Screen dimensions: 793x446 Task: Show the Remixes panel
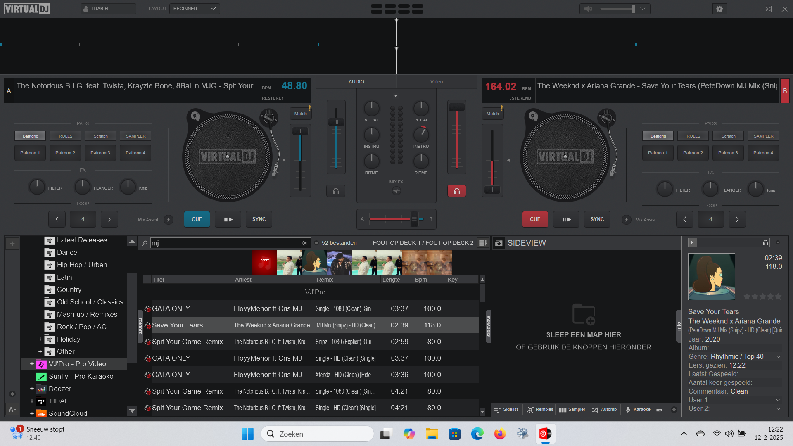540,410
